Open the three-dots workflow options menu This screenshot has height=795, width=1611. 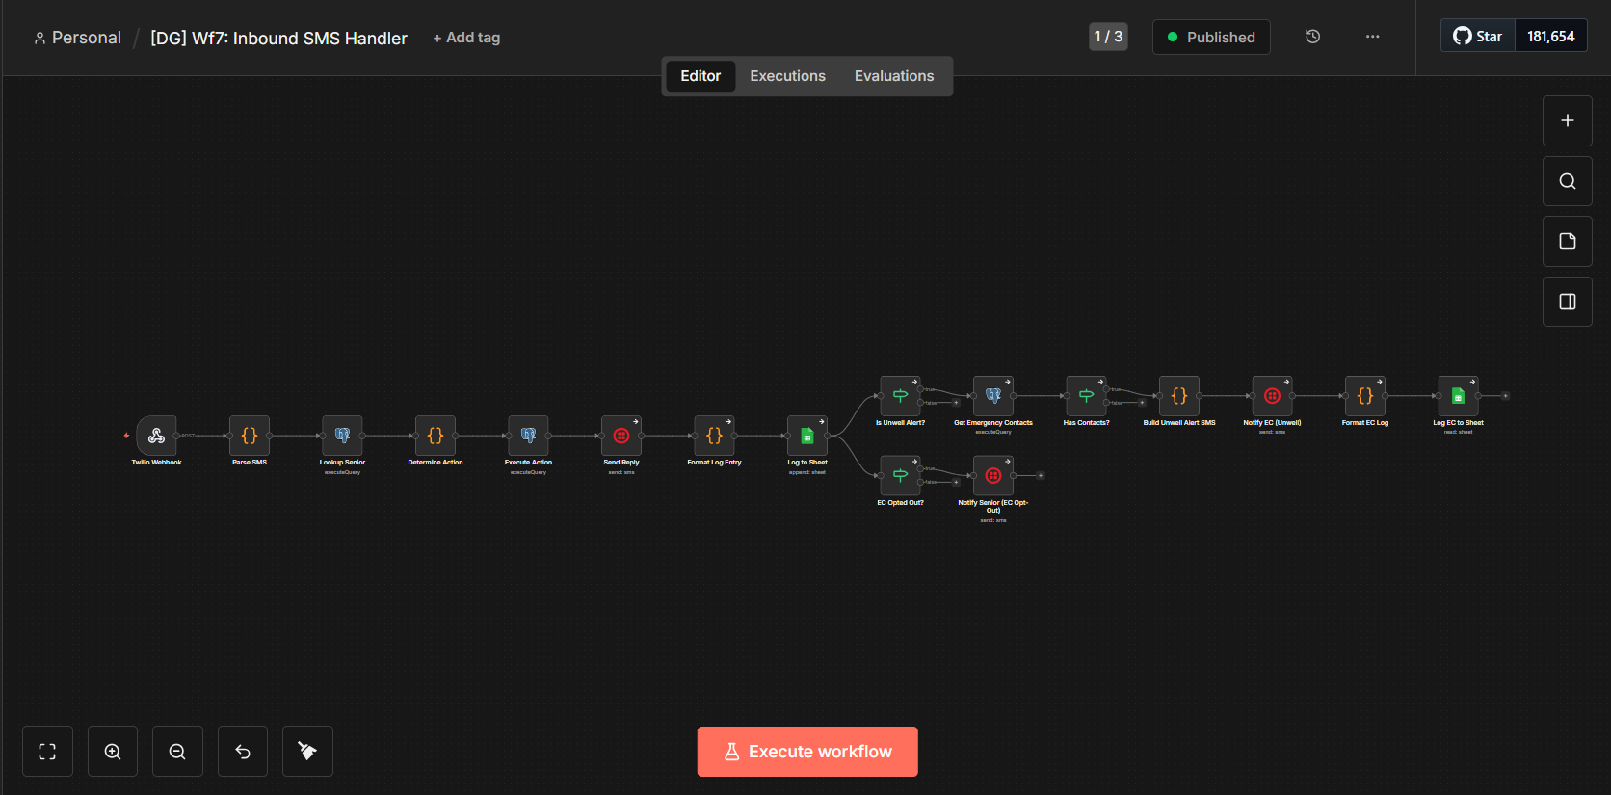[x=1372, y=37]
